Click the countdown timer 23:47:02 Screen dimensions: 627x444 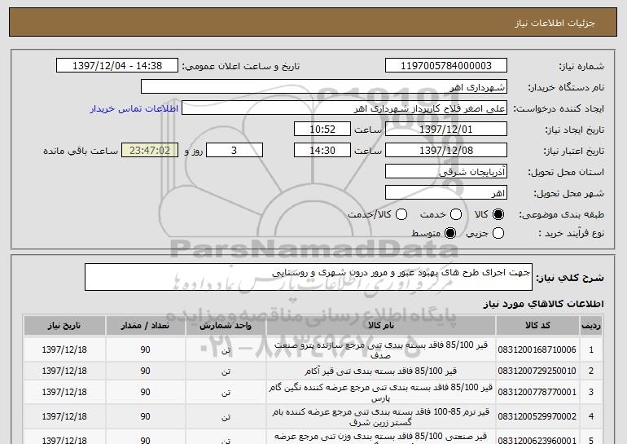pos(150,151)
